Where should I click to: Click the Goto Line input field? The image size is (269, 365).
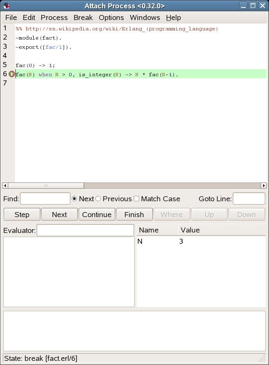pos(249,199)
